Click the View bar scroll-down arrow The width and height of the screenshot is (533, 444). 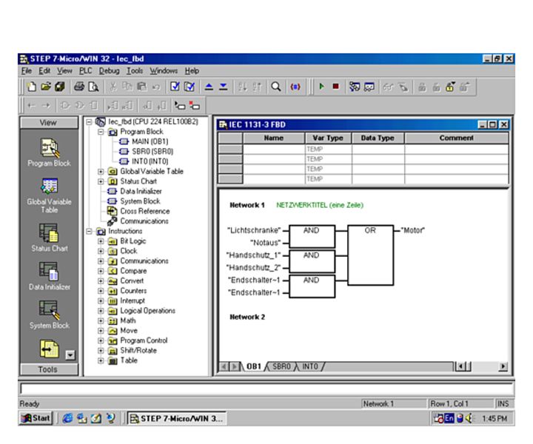(70, 355)
